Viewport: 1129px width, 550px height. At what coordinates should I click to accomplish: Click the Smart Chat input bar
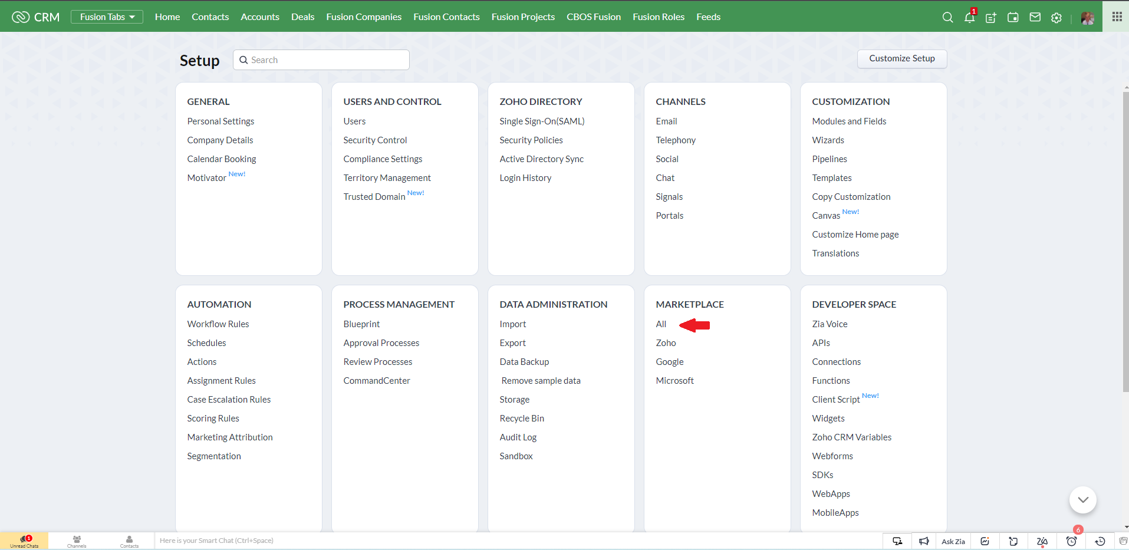(x=518, y=541)
